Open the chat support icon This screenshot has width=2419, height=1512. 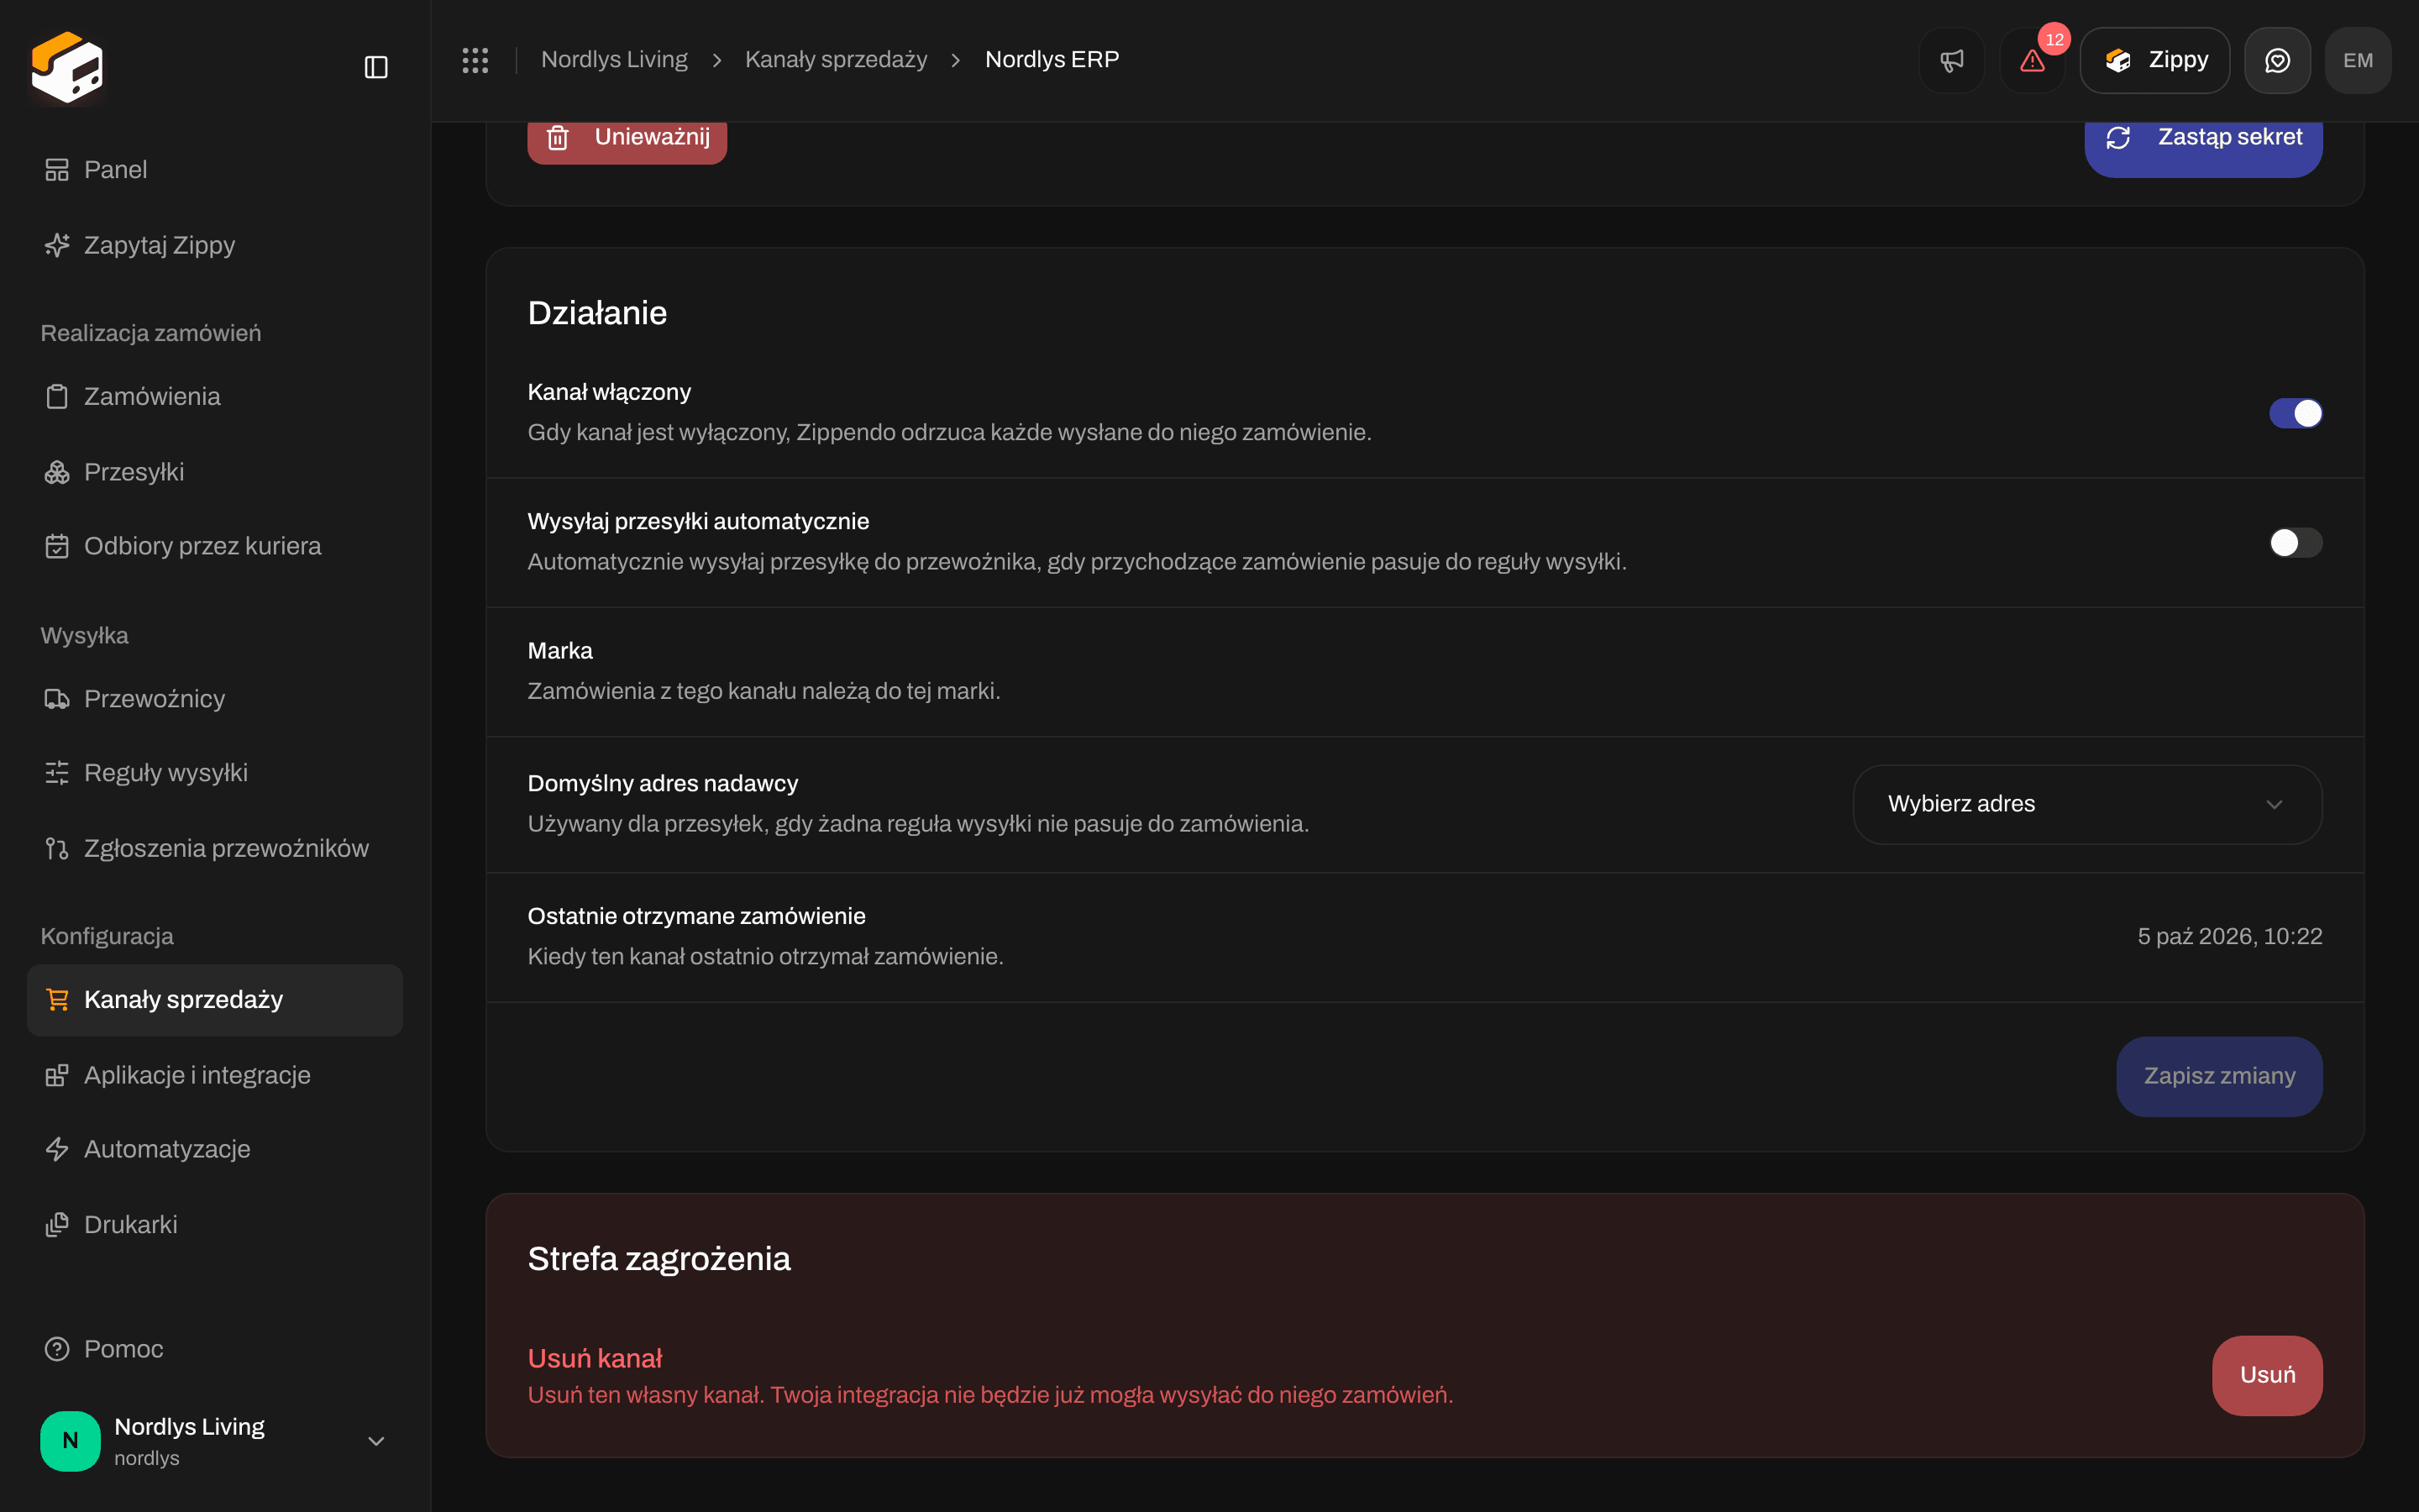pos(2277,60)
